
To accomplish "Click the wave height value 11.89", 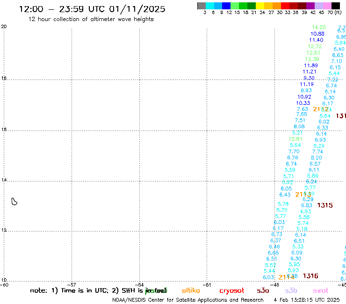I will click(x=310, y=65).
